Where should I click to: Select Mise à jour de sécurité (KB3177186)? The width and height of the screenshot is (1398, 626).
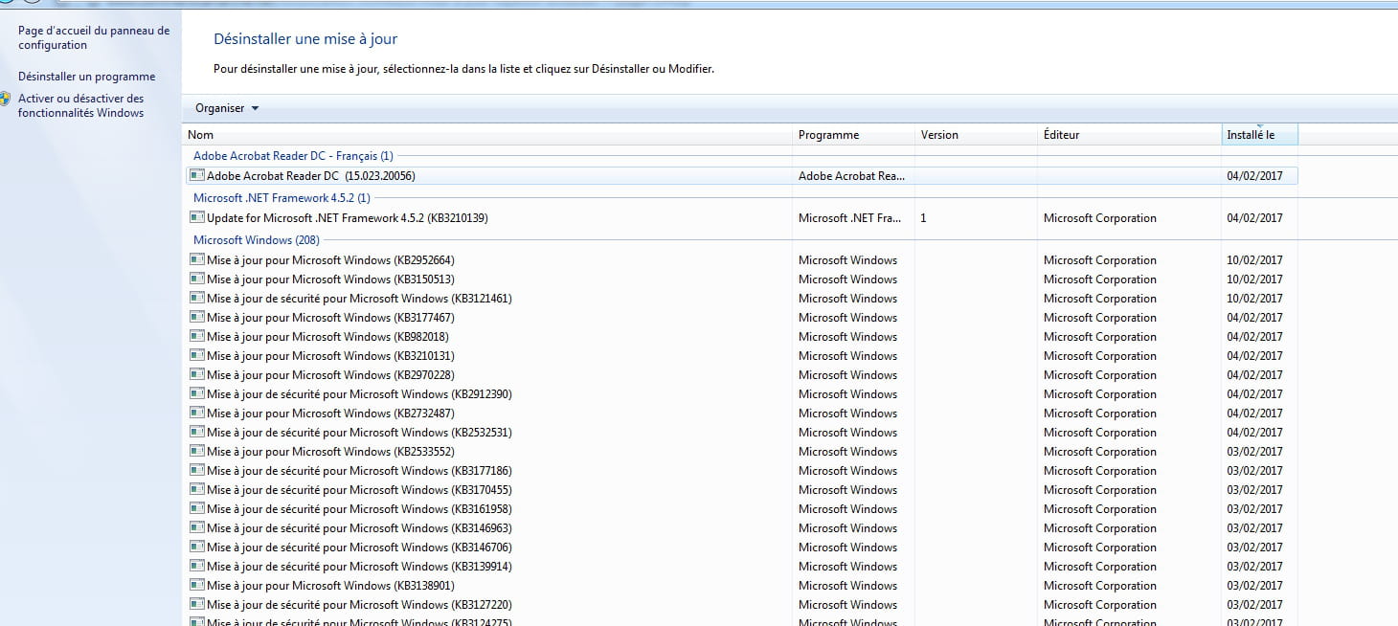(x=740, y=471)
